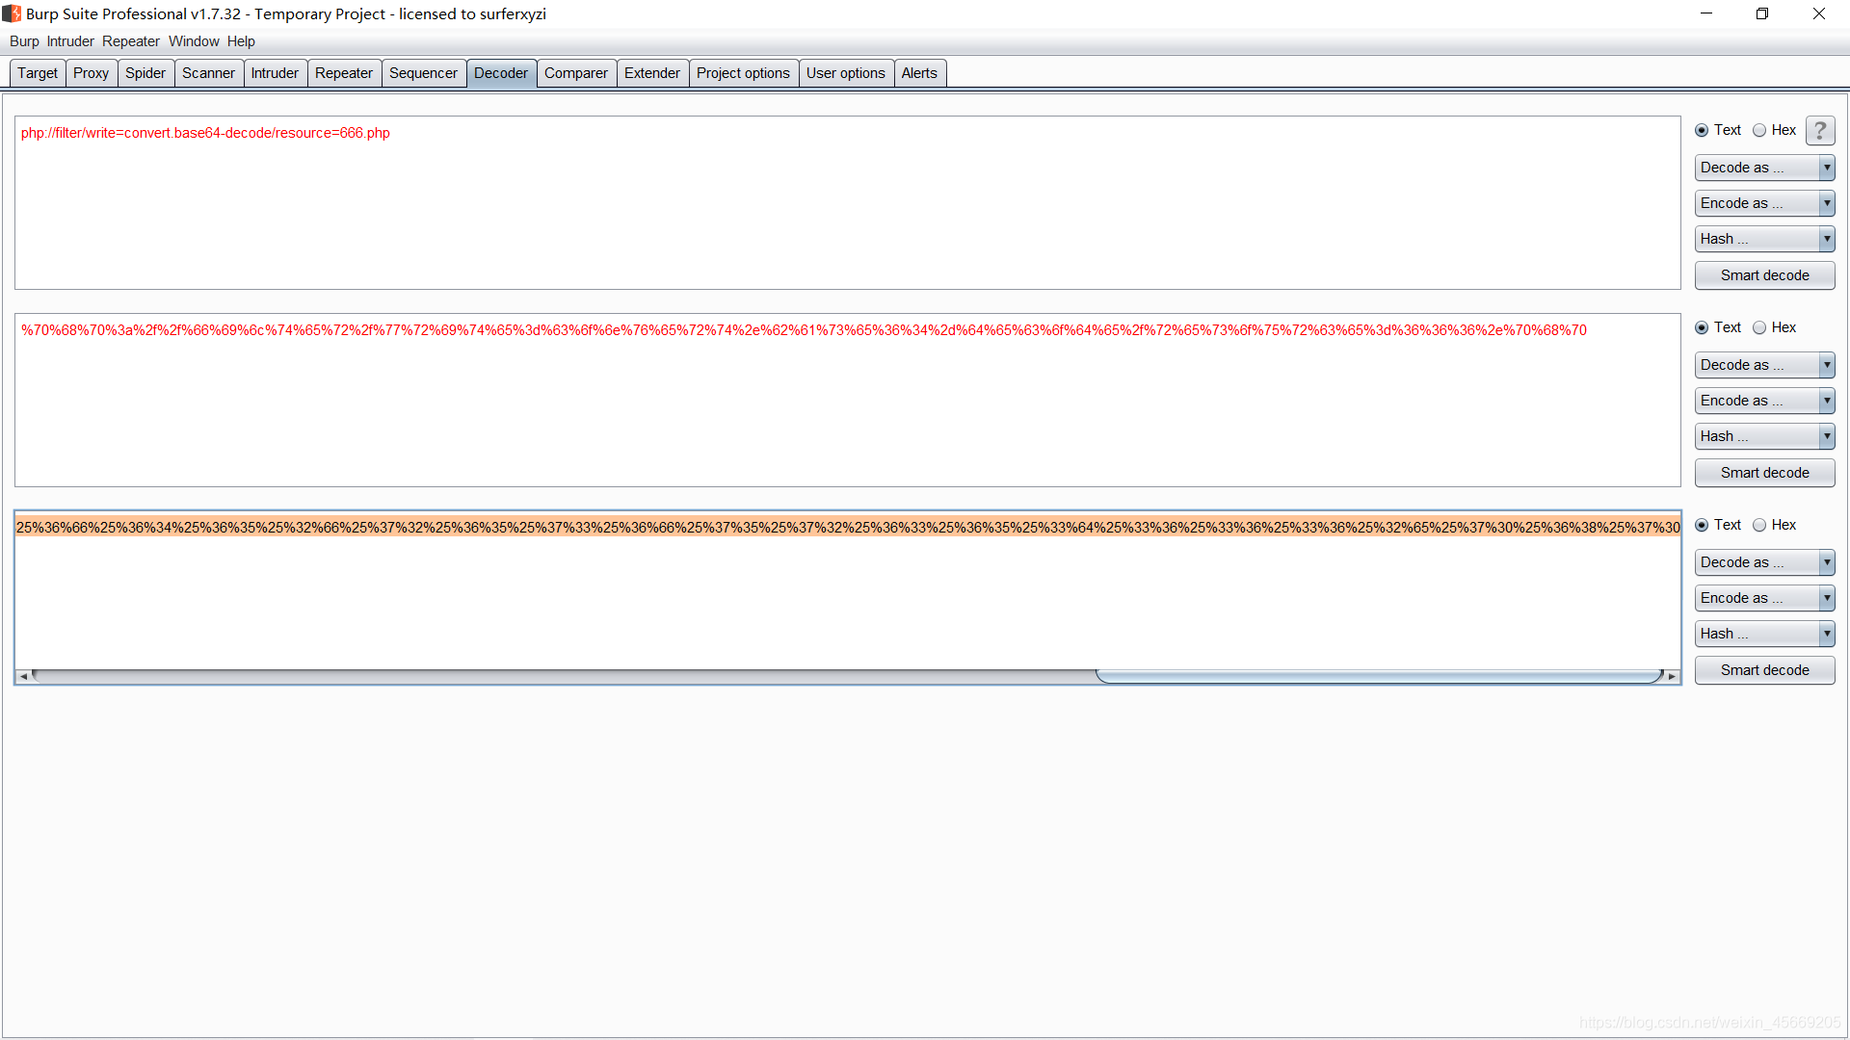Click the Alerts tab

pos(918,72)
